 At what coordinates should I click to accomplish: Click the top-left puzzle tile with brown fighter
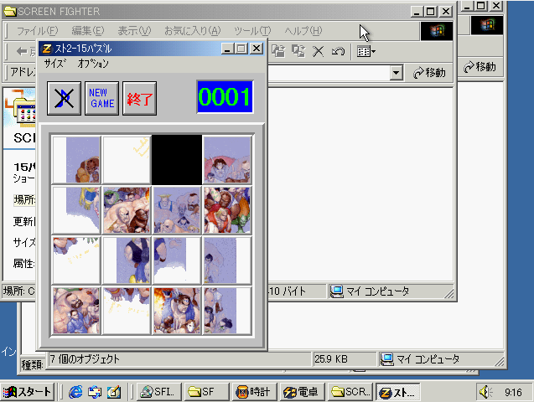(x=76, y=160)
